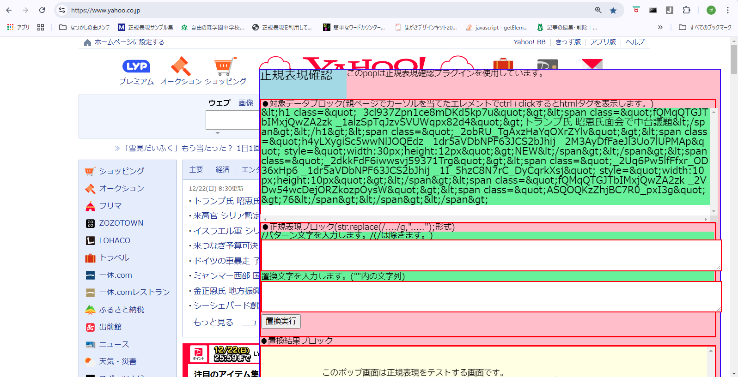This screenshot has width=738, height=377.
Task: Open the 正規表現を利用して bookmark
Action: click(282, 27)
